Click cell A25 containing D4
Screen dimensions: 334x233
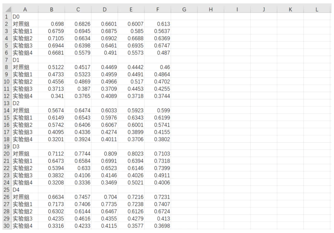[25, 189]
